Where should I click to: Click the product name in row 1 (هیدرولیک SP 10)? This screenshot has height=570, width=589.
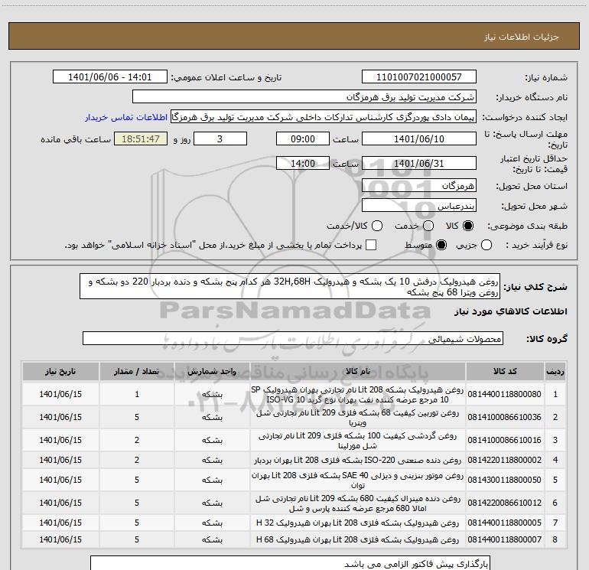coord(358,395)
